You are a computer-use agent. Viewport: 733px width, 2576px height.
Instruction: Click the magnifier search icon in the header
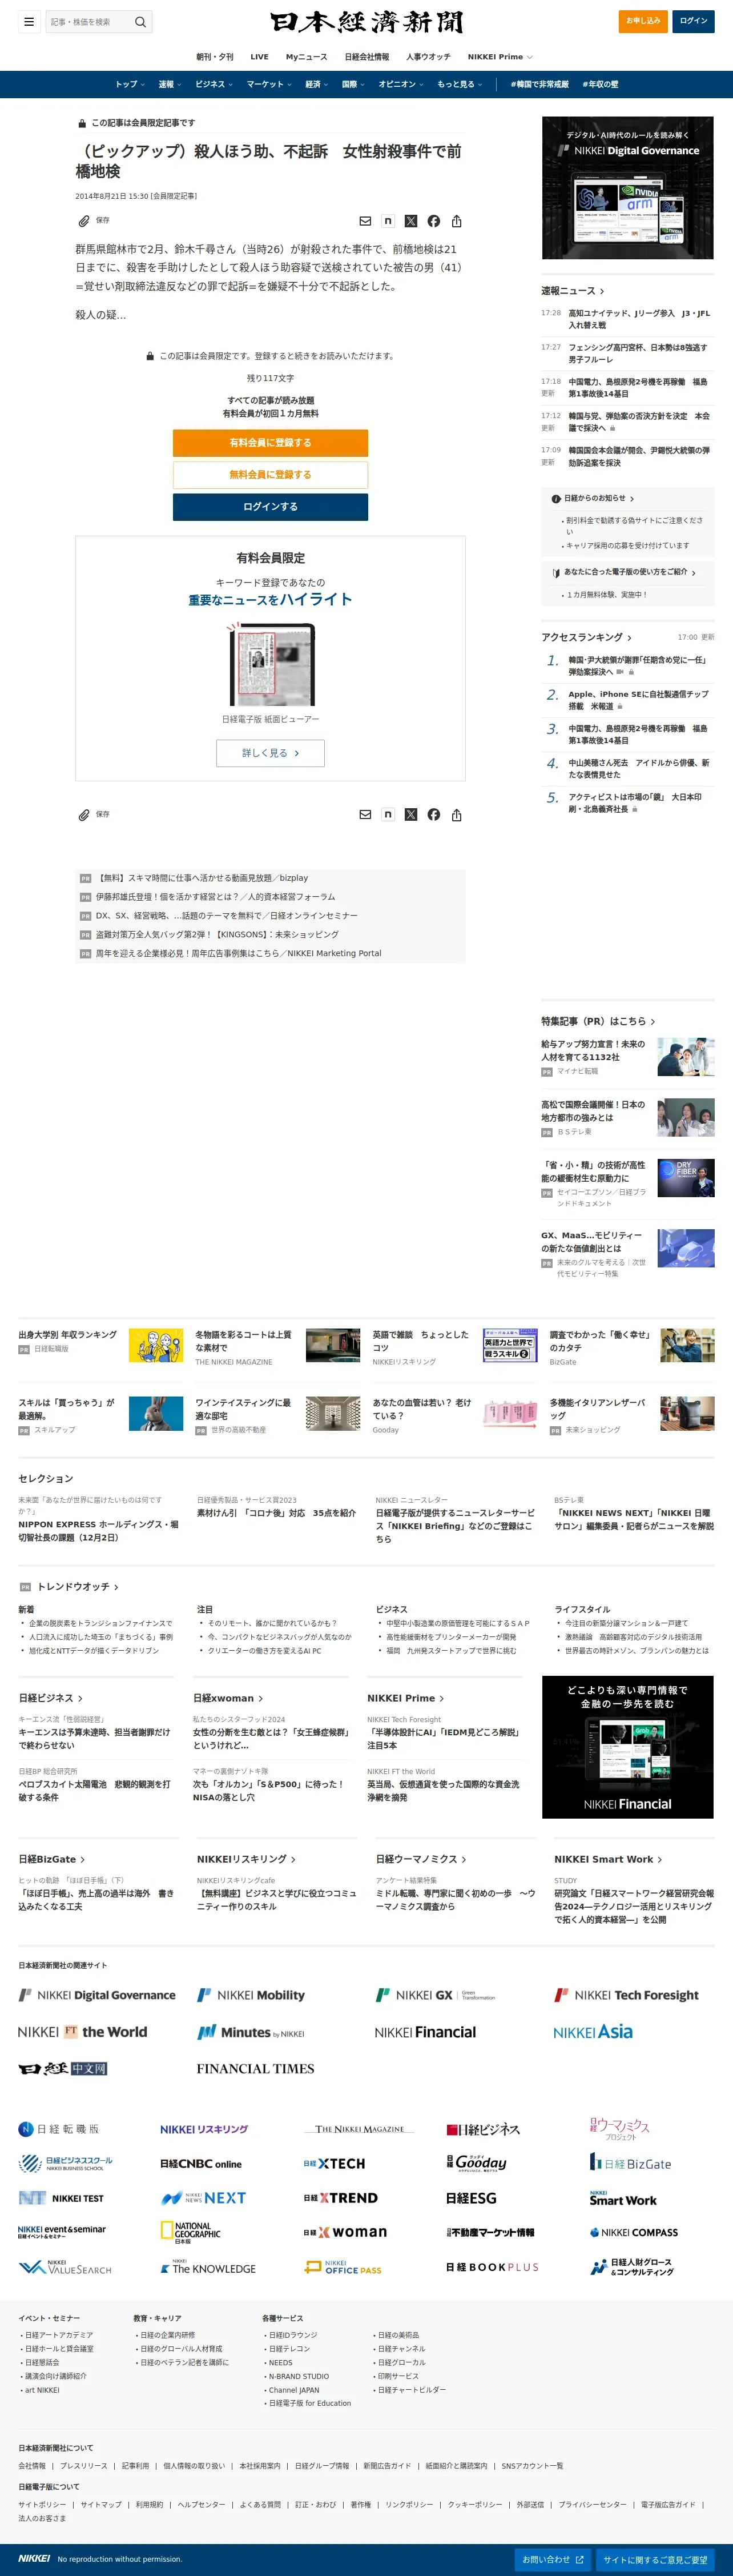click(140, 21)
